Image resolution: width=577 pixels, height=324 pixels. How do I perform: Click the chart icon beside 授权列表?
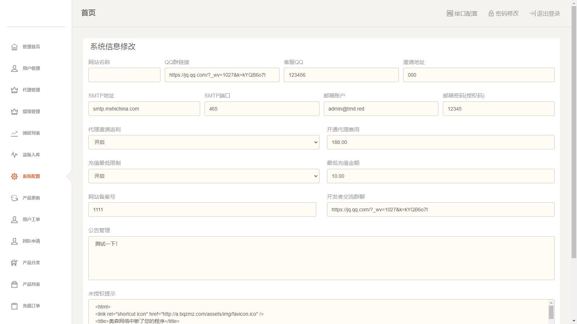pos(14,133)
